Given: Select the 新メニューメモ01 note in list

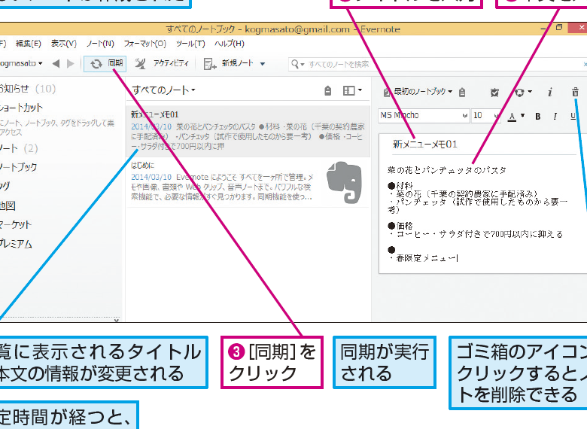Looking at the screenshot, I should [x=248, y=131].
